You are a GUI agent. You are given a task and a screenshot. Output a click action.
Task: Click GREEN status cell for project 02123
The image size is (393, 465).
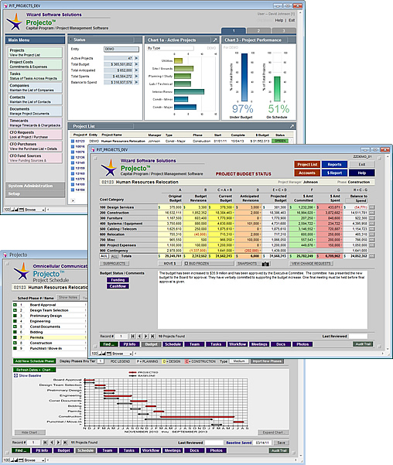280,141
